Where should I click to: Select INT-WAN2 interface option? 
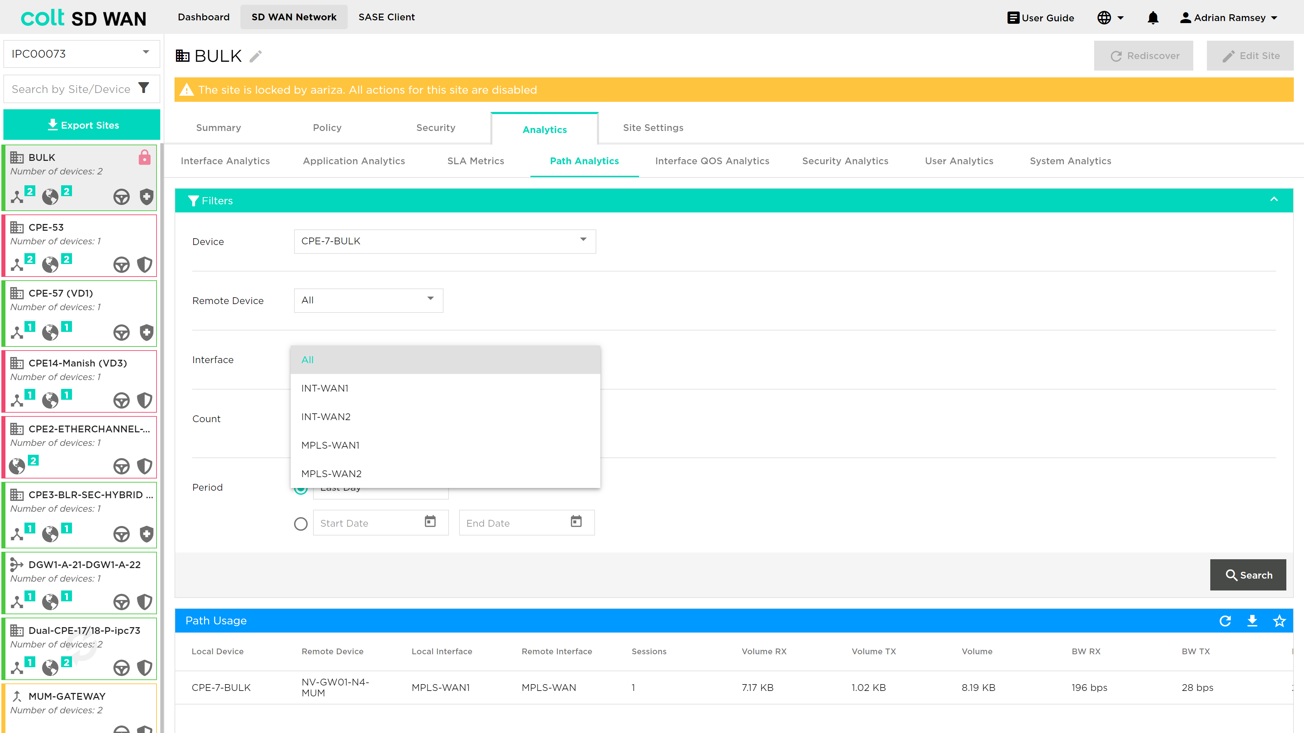[445, 416]
